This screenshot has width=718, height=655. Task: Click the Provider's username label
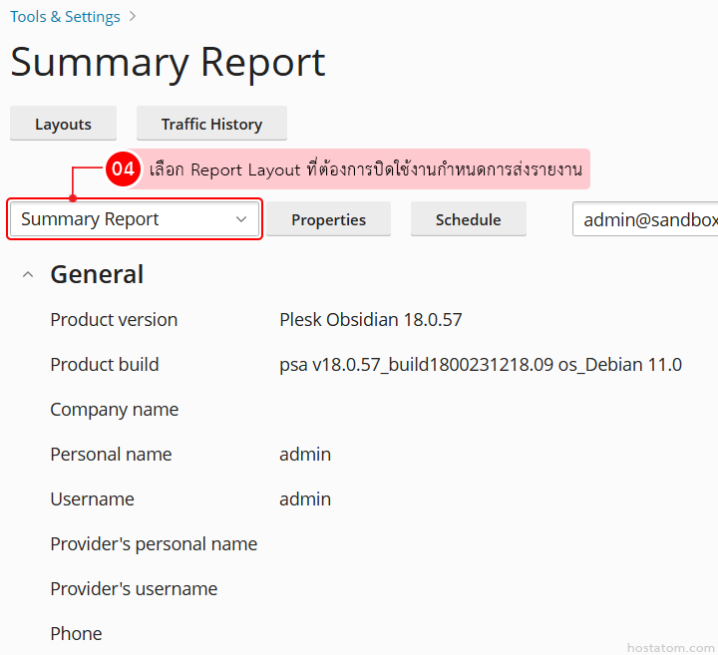pyautogui.click(x=134, y=589)
